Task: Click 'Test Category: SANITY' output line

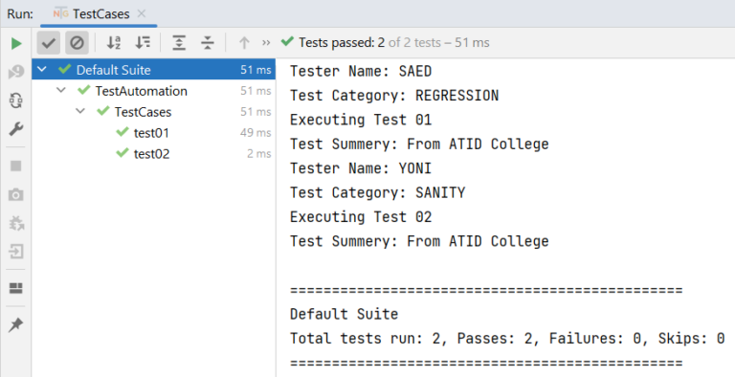Action: click(x=378, y=192)
